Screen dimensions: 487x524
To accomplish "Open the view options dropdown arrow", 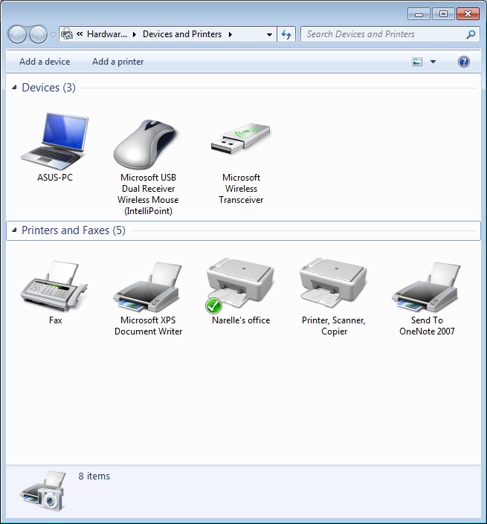I will tap(433, 62).
